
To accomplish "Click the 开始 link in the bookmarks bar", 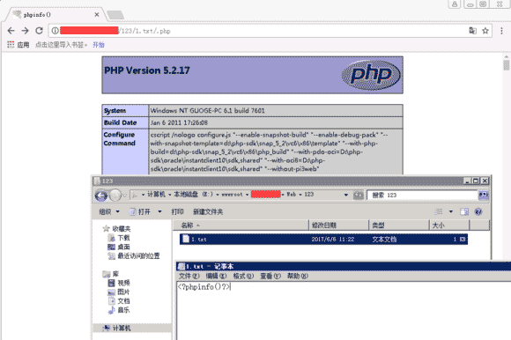I will (99, 45).
